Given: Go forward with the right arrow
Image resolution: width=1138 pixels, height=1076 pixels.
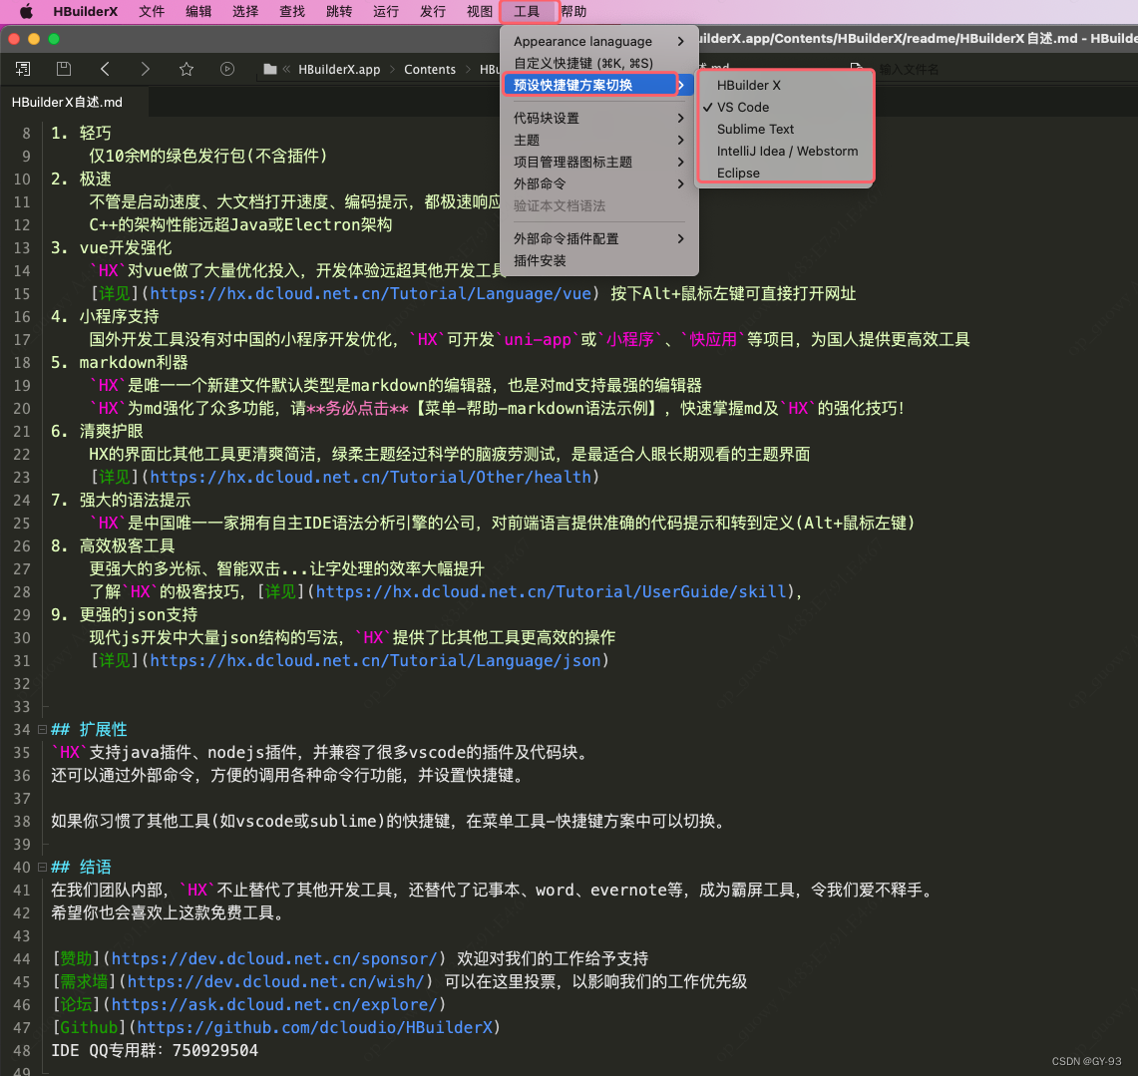Looking at the screenshot, I should [x=146, y=69].
